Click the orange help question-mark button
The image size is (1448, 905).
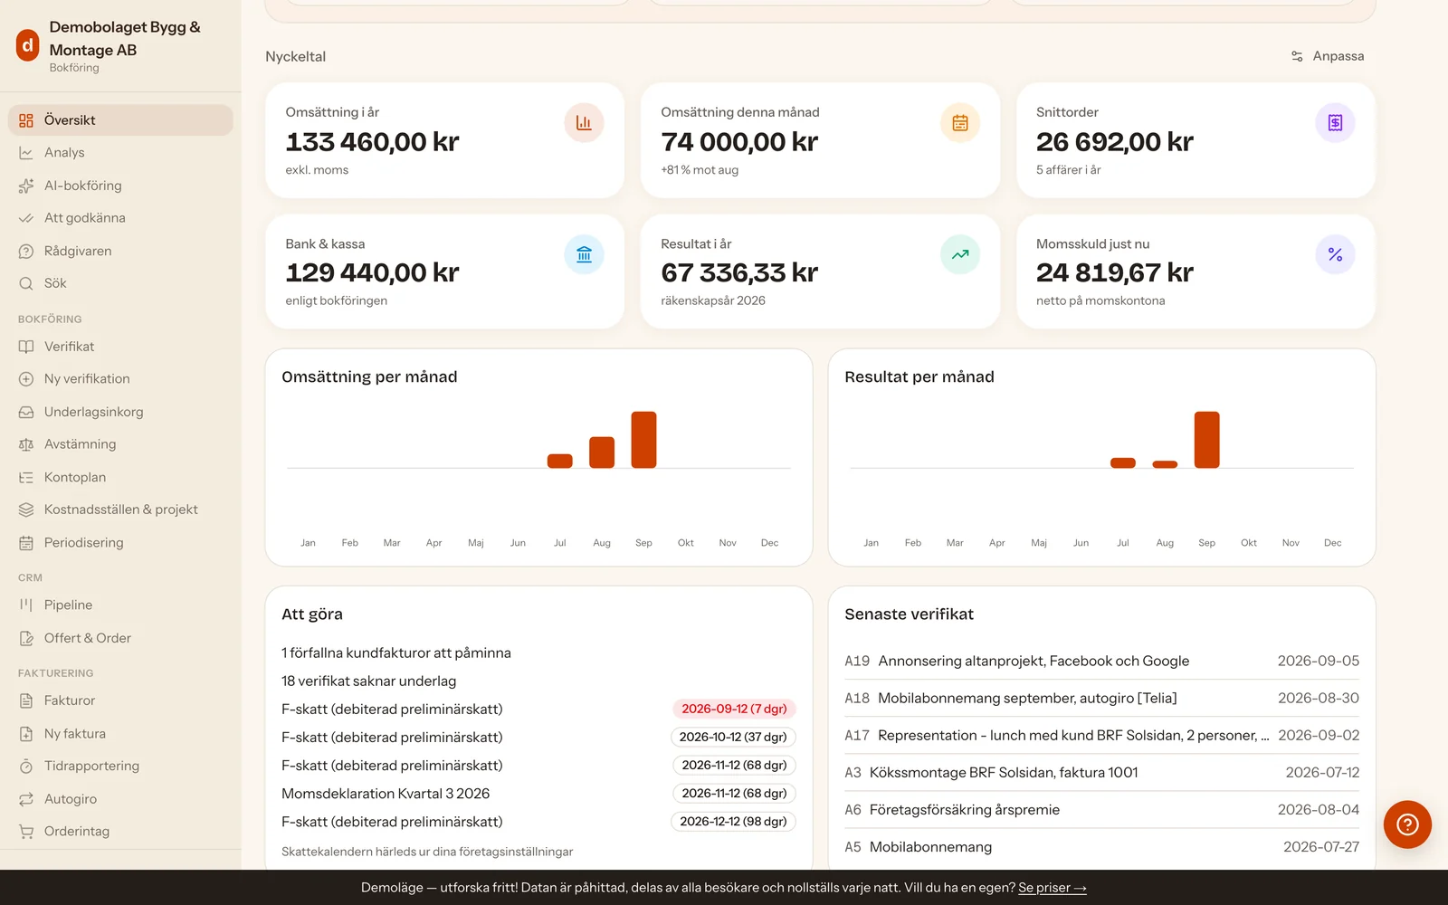pos(1407,824)
